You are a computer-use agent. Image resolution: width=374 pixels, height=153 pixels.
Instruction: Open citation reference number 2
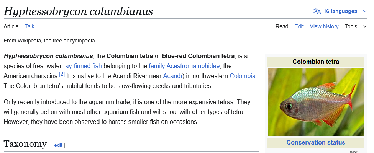tap(62, 74)
